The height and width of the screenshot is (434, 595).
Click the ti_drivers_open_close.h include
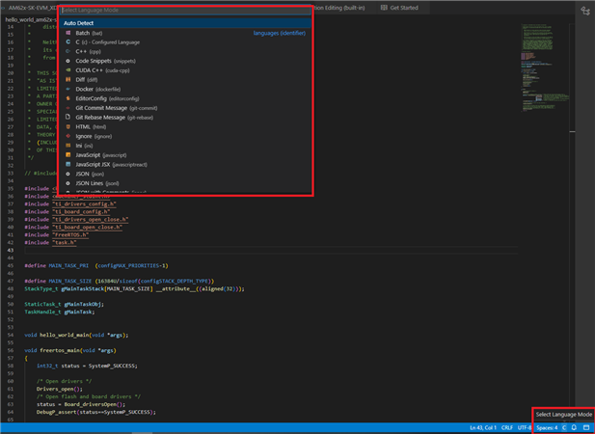pos(91,219)
